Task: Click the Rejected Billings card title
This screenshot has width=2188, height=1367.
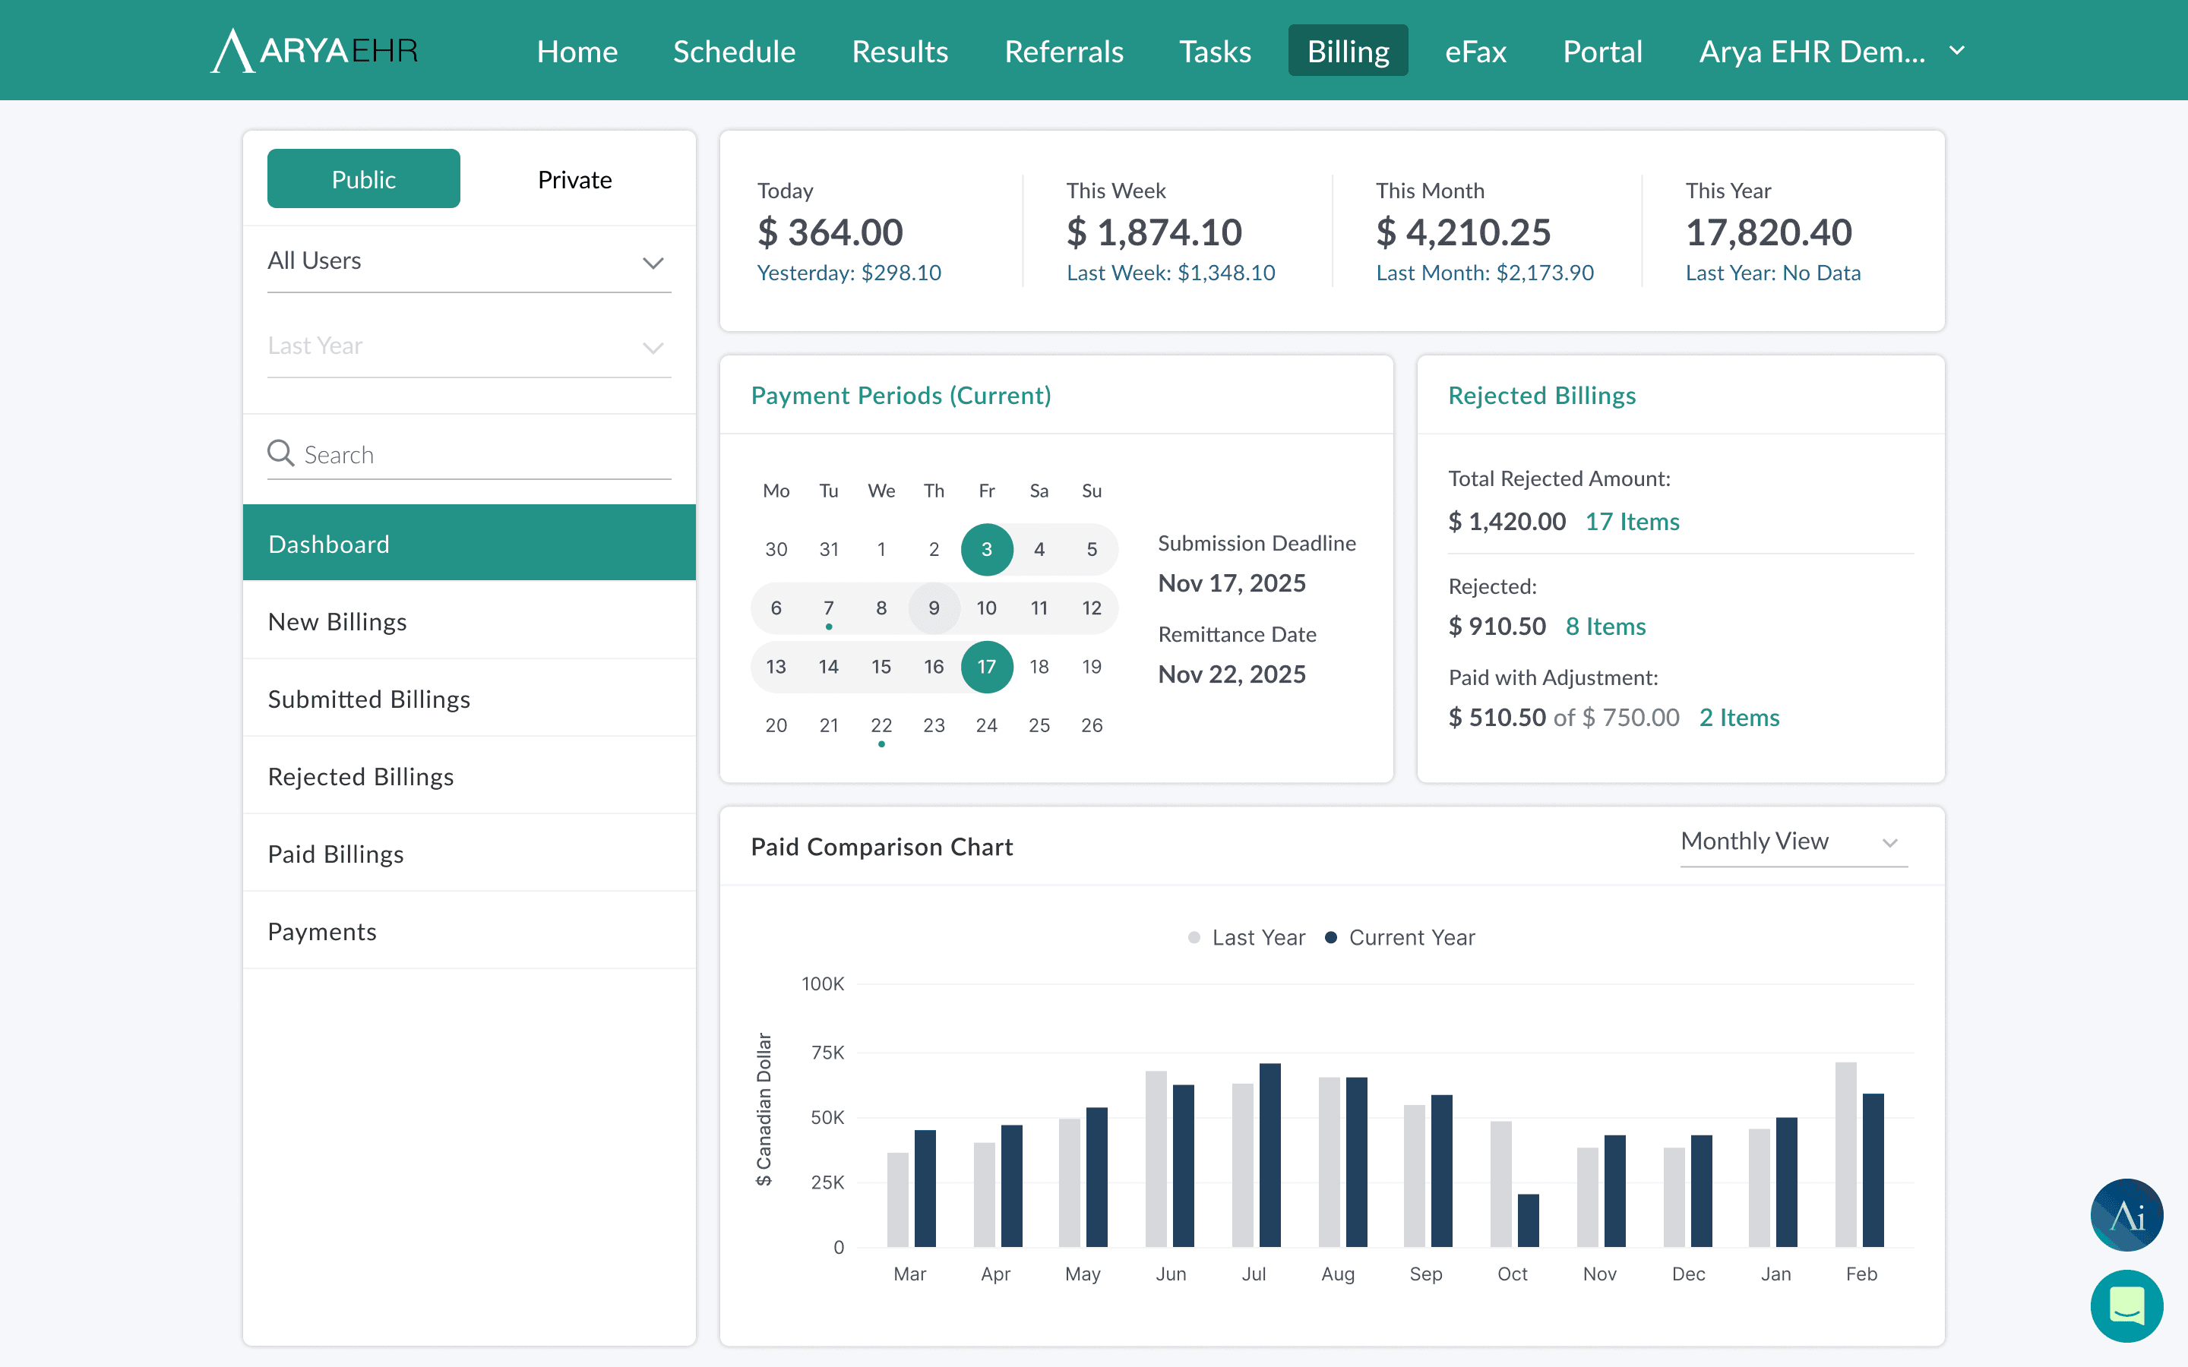Action: 1541,395
